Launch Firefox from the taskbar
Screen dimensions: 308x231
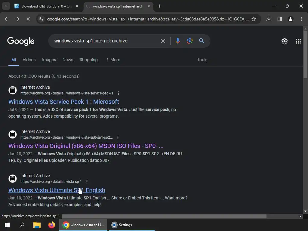click(52, 225)
